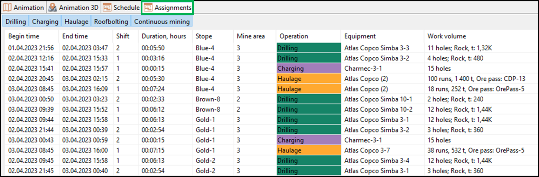The image size is (539, 177).
Task: Click begin time 02.04.2023 21:45
Action: tap(31, 171)
